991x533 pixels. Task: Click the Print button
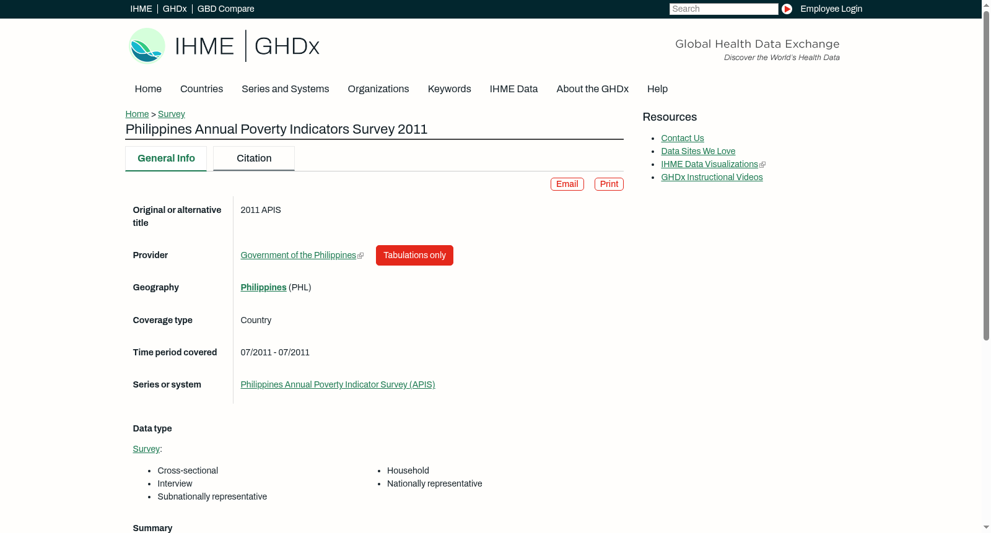coord(609,184)
